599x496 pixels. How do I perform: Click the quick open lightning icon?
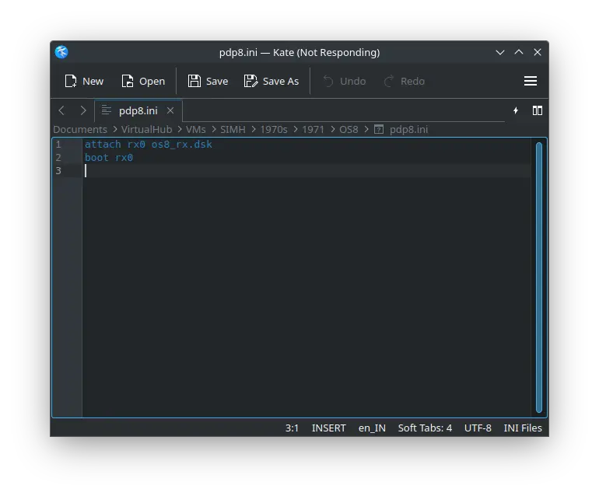[x=515, y=110]
